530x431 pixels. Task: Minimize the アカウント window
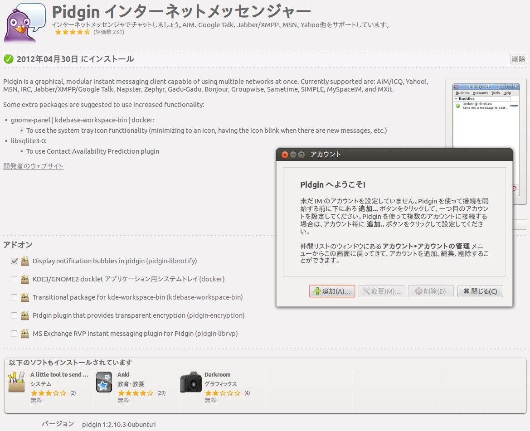tap(293, 155)
